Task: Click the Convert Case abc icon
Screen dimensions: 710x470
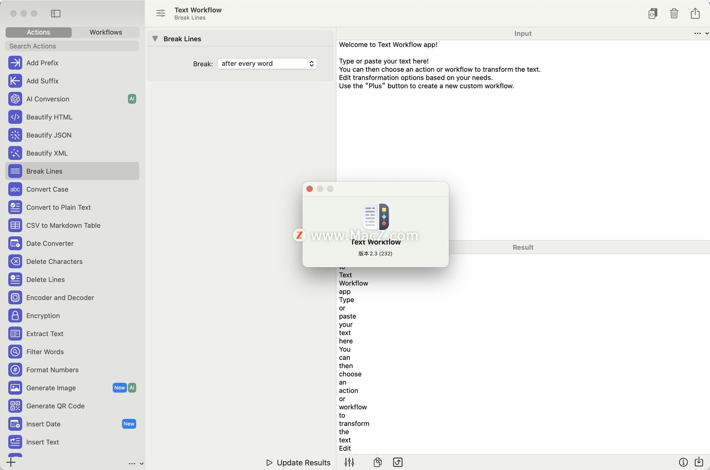Action: coord(15,189)
